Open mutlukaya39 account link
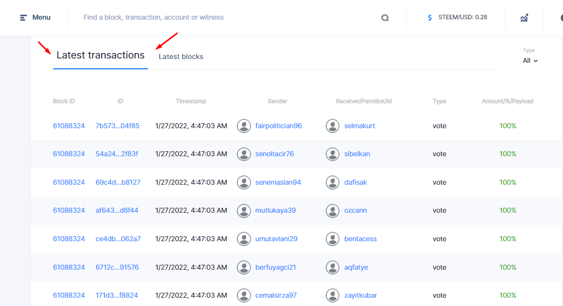The width and height of the screenshot is (563, 306). point(276,210)
